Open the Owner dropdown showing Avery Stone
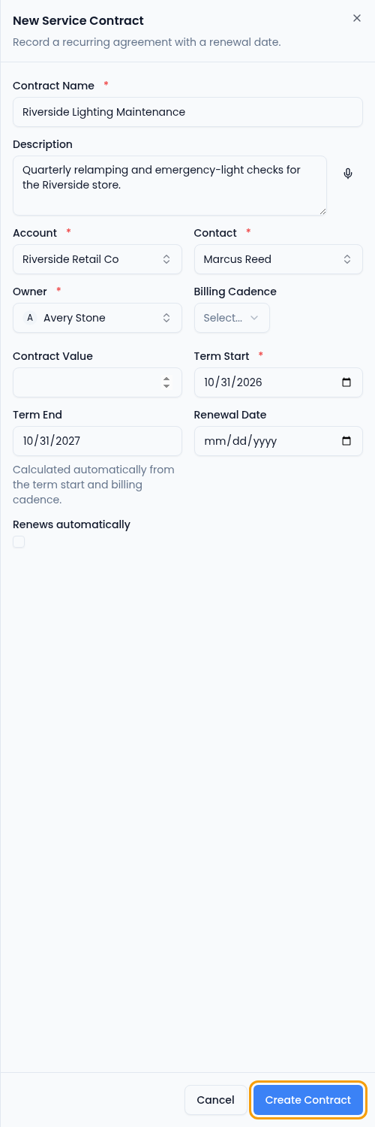This screenshot has height=1127, width=375. coord(97,318)
